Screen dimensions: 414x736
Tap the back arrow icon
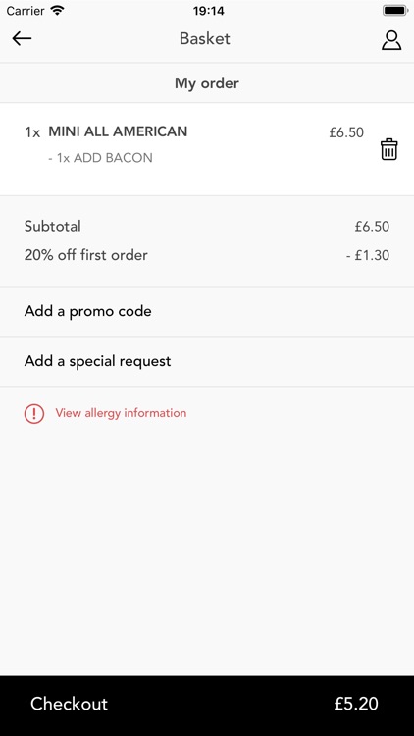(22, 38)
